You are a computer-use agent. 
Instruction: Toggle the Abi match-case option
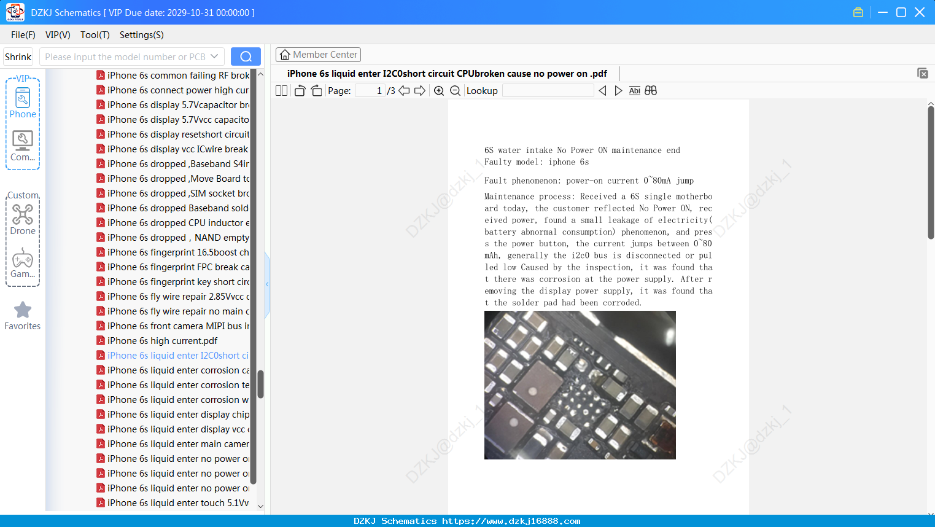[x=635, y=91]
